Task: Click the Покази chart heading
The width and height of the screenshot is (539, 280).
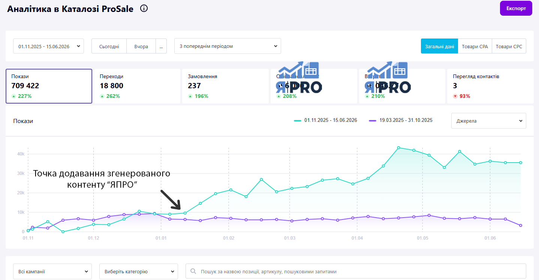Action: point(23,121)
